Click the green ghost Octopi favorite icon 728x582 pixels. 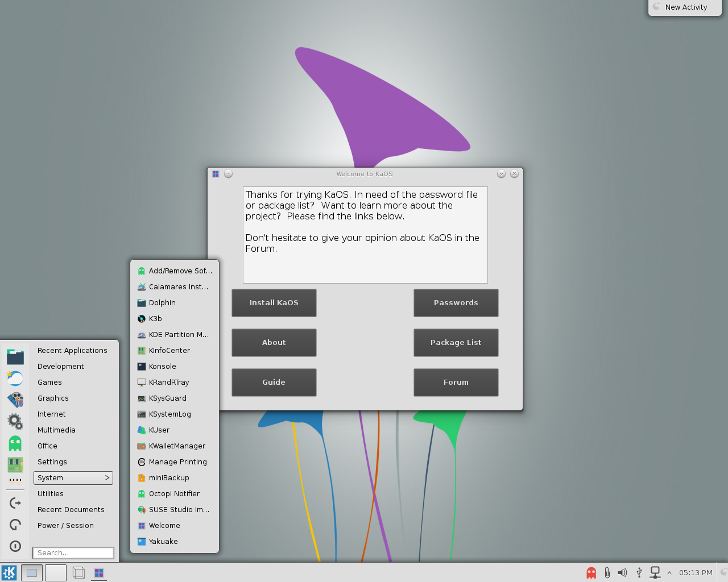(15, 443)
